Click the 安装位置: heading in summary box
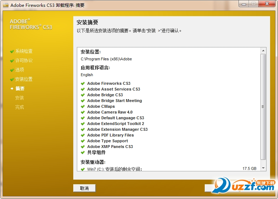This screenshot has height=199, width=278. tap(91, 52)
